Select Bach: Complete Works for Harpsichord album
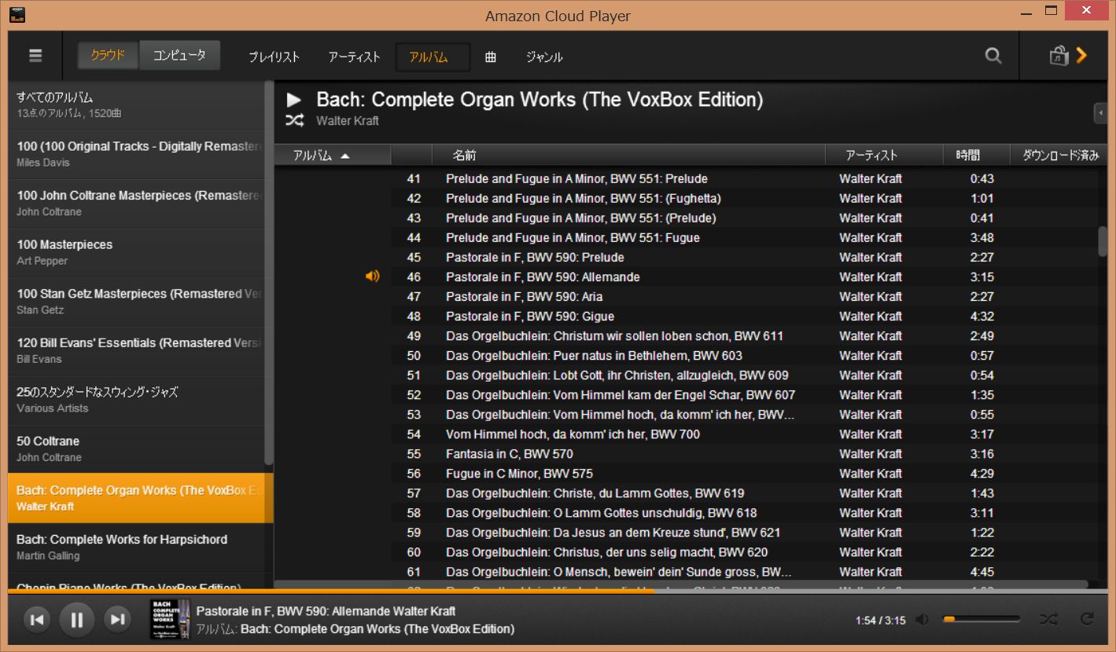Image resolution: width=1116 pixels, height=652 pixels. [136, 547]
